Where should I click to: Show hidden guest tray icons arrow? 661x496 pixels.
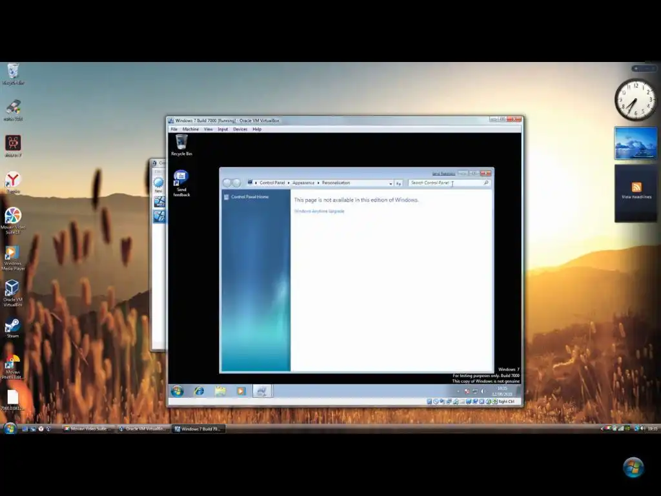[x=458, y=391]
